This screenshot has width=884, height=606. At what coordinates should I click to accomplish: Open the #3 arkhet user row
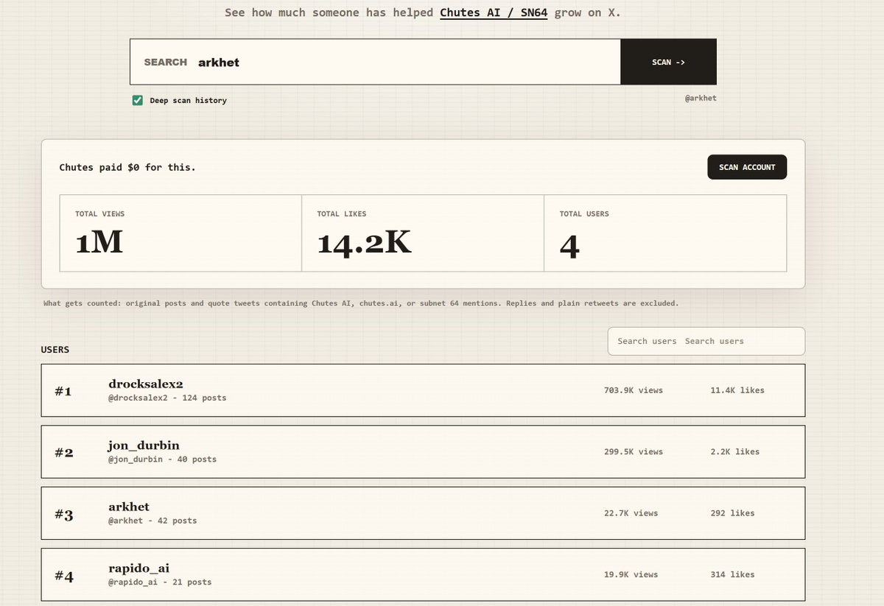click(423, 513)
